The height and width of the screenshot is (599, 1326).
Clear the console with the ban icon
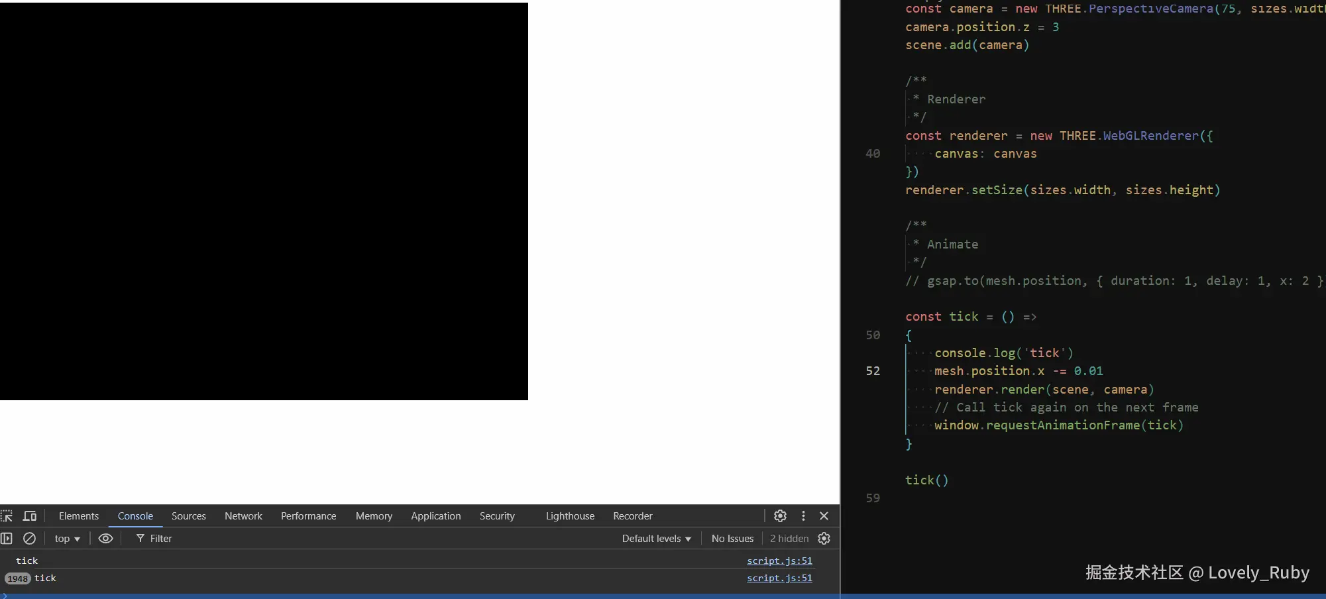(30, 539)
